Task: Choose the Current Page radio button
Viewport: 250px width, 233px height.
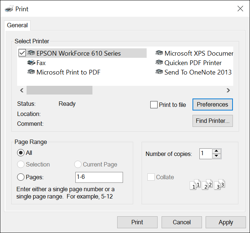Action: tap(78, 164)
